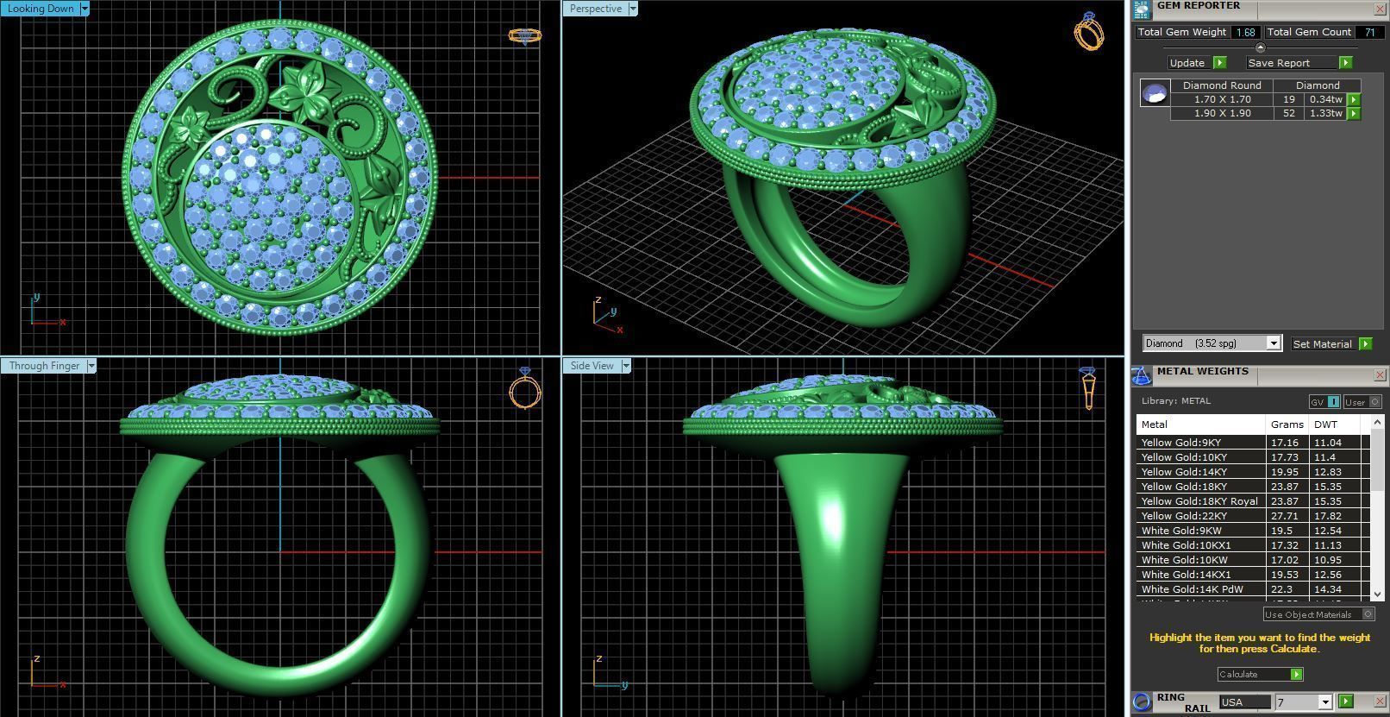Image resolution: width=1390 pixels, height=717 pixels.
Task: Select the Yellow Gold:22KY row
Action: click(1253, 516)
